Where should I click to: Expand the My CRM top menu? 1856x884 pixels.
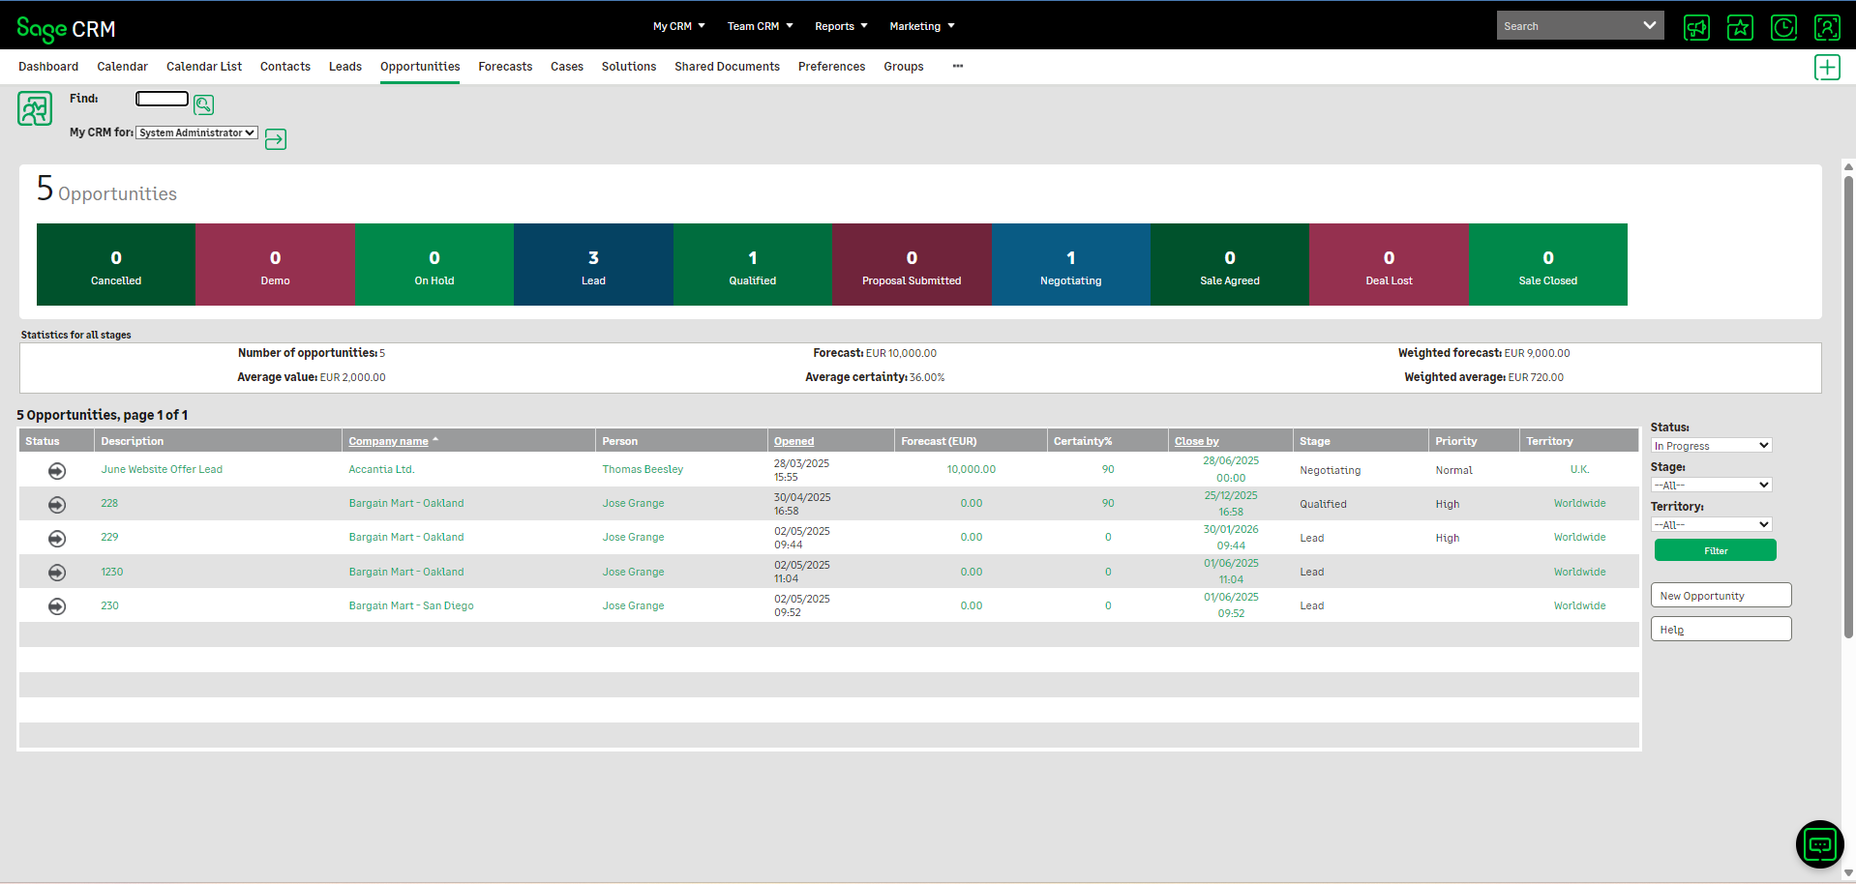(678, 26)
